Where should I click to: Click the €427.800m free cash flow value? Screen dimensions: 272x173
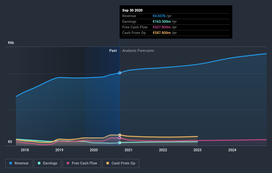[162, 27]
